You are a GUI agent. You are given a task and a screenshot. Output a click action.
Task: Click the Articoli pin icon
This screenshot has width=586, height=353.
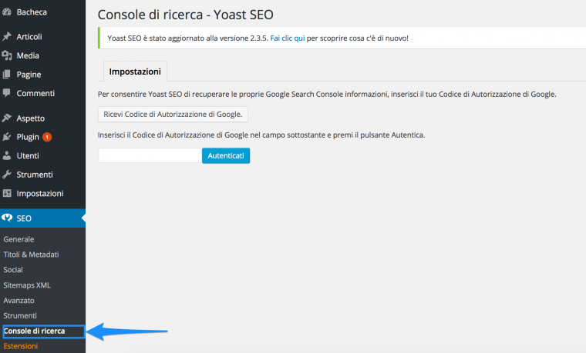7,36
